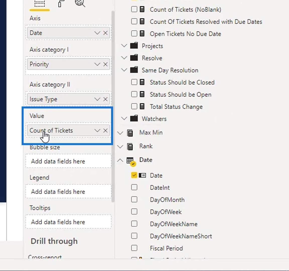Image resolution: width=289 pixels, height=271 pixels.
Task: Expand the Same Day Resolution folder chevron
Action: coord(124,70)
